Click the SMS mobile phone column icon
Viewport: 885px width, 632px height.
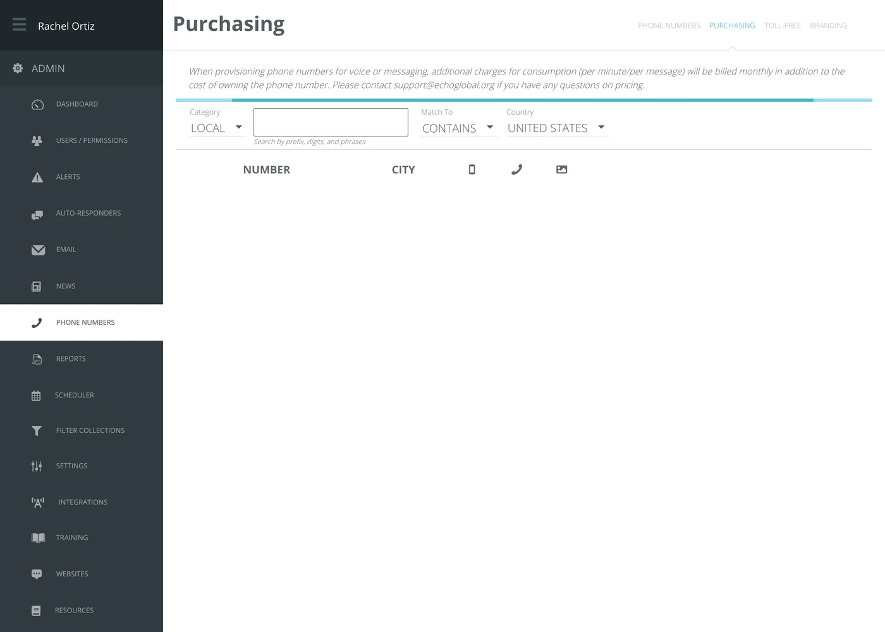(x=472, y=169)
